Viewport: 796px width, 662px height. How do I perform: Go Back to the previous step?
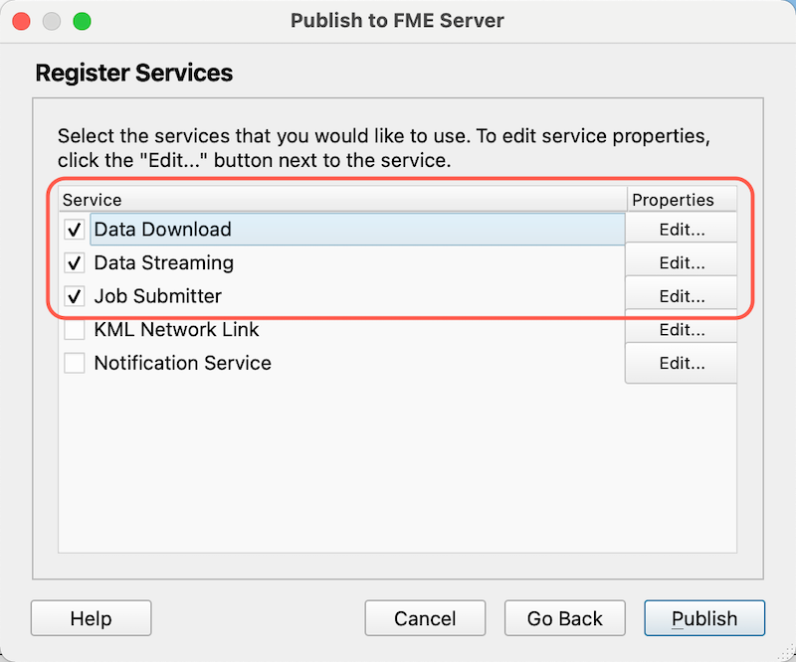[564, 618]
